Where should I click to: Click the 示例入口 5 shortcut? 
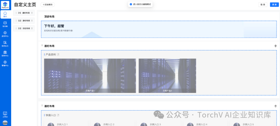click(x=252, y=122)
